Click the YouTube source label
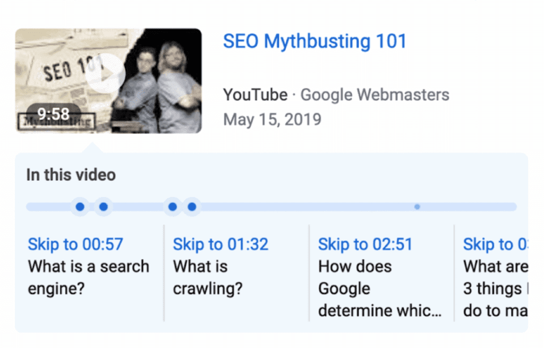The width and height of the screenshot is (544, 348). click(256, 94)
